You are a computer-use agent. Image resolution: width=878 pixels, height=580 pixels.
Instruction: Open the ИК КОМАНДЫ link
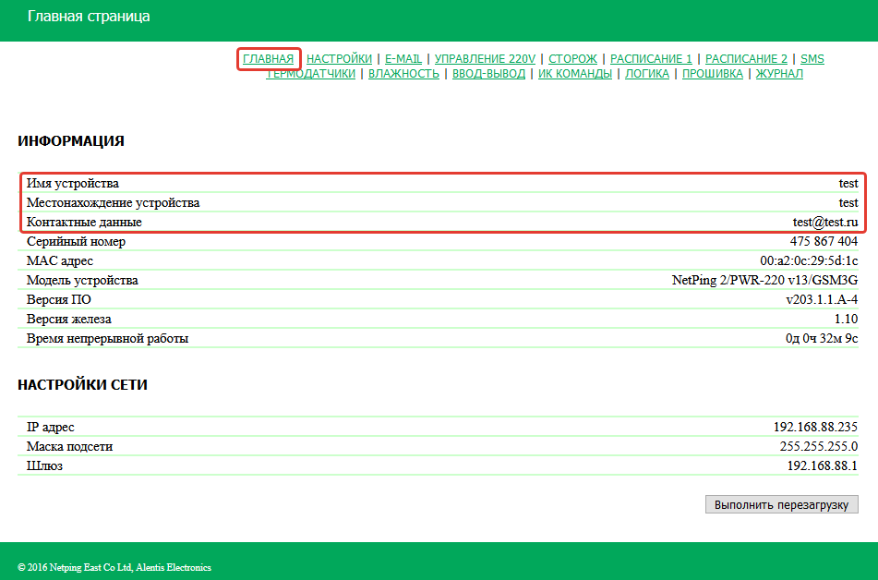pos(574,74)
